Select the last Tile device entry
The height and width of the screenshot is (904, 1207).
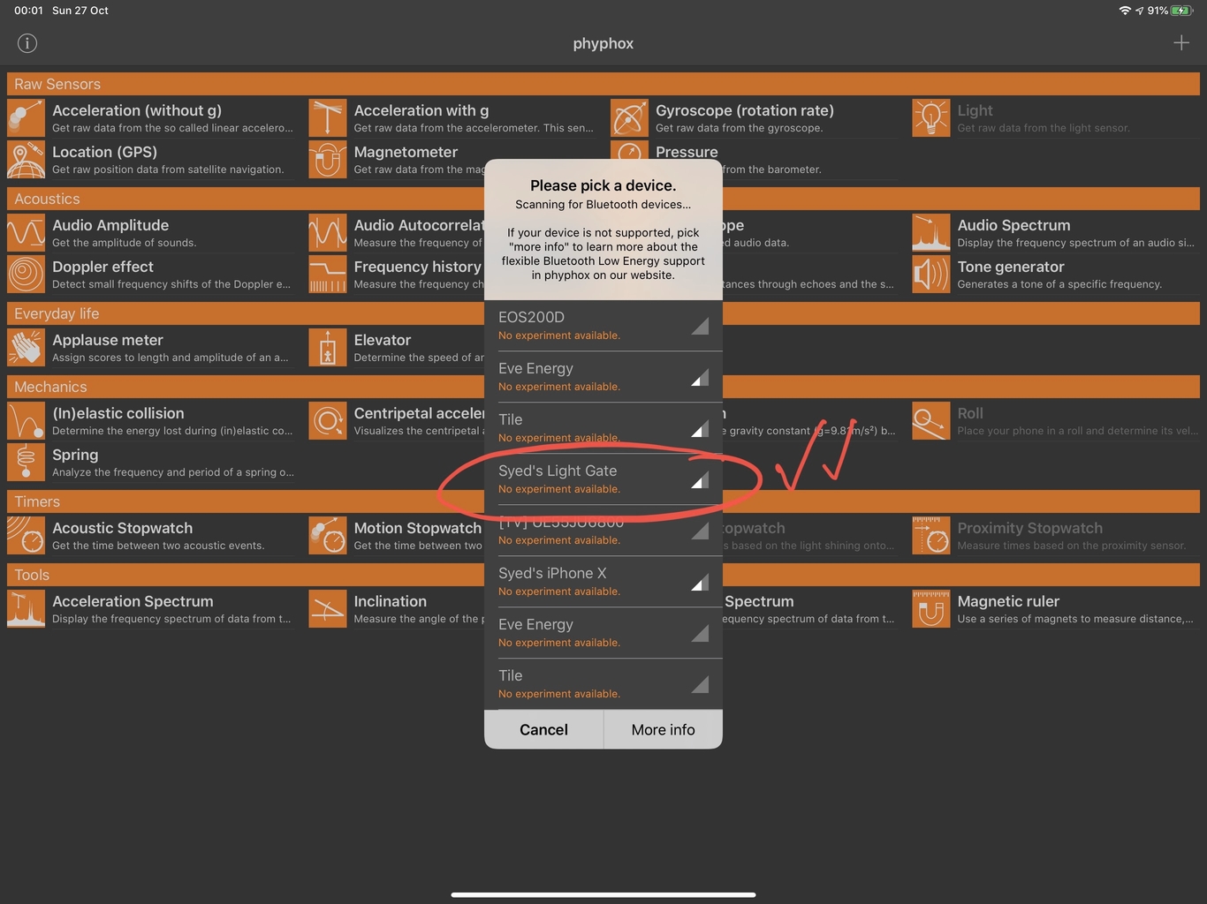coord(603,684)
